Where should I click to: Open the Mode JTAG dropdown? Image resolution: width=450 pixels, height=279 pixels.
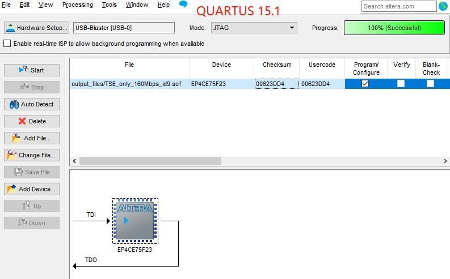coord(254,28)
